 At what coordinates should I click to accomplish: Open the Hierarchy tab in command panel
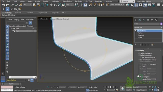point(144,20)
